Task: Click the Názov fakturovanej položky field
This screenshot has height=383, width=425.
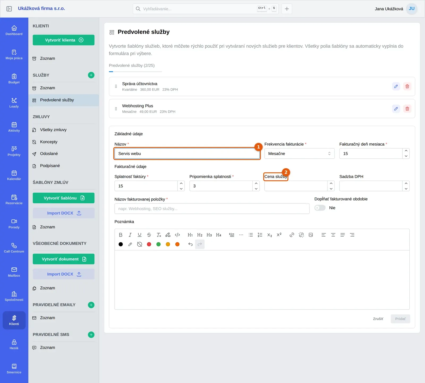Action: (x=212, y=209)
